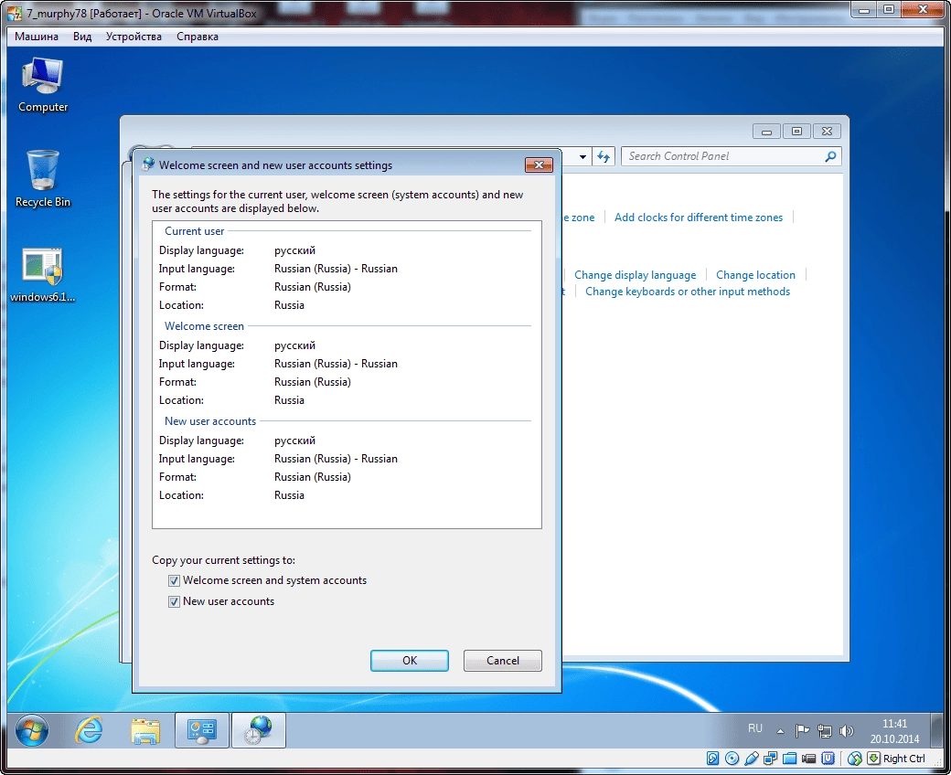Image resolution: width=951 pixels, height=775 pixels.
Task: Click the magnifier in Search Control Panel
Action: coord(830,156)
